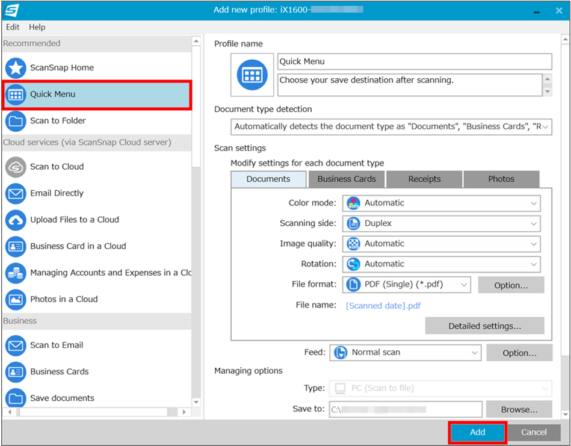The height and width of the screenshot is (446, 571).
Task: Click profile list scroll-down arrow
Action: [196, 402]
